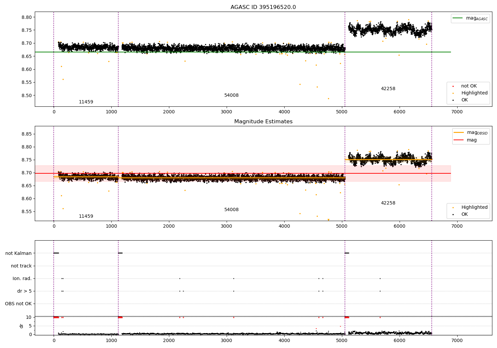Click "2000" on the flags plot x-axis
The height and width of the screenshot is (348, 497).
click(x=169, y=341)
